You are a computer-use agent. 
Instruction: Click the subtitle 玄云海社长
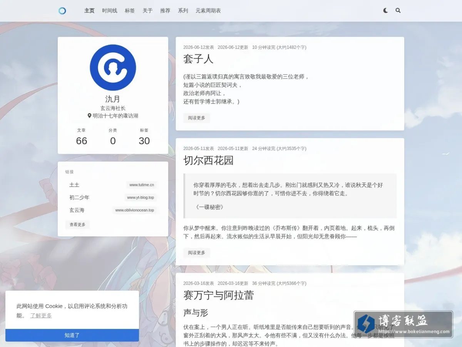tap(113, 108)
